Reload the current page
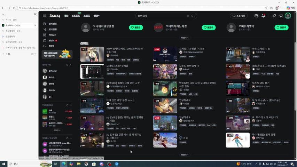This screenshot has width=297, height=167. point(14,8)
